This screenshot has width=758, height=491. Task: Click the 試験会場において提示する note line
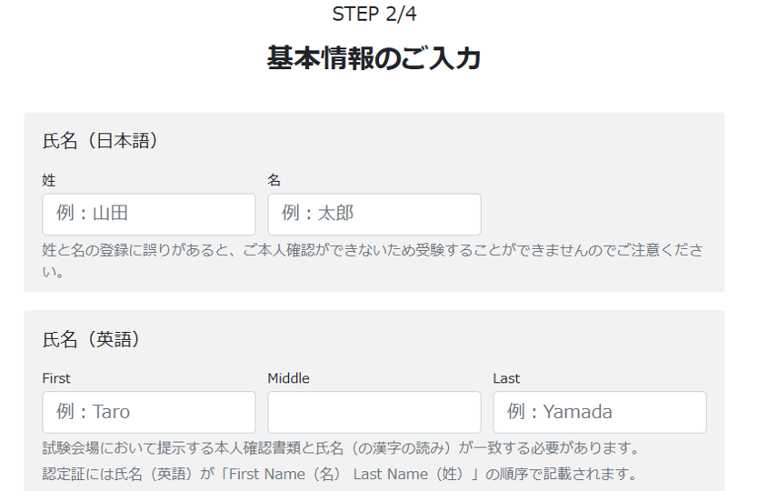point(341,448)
